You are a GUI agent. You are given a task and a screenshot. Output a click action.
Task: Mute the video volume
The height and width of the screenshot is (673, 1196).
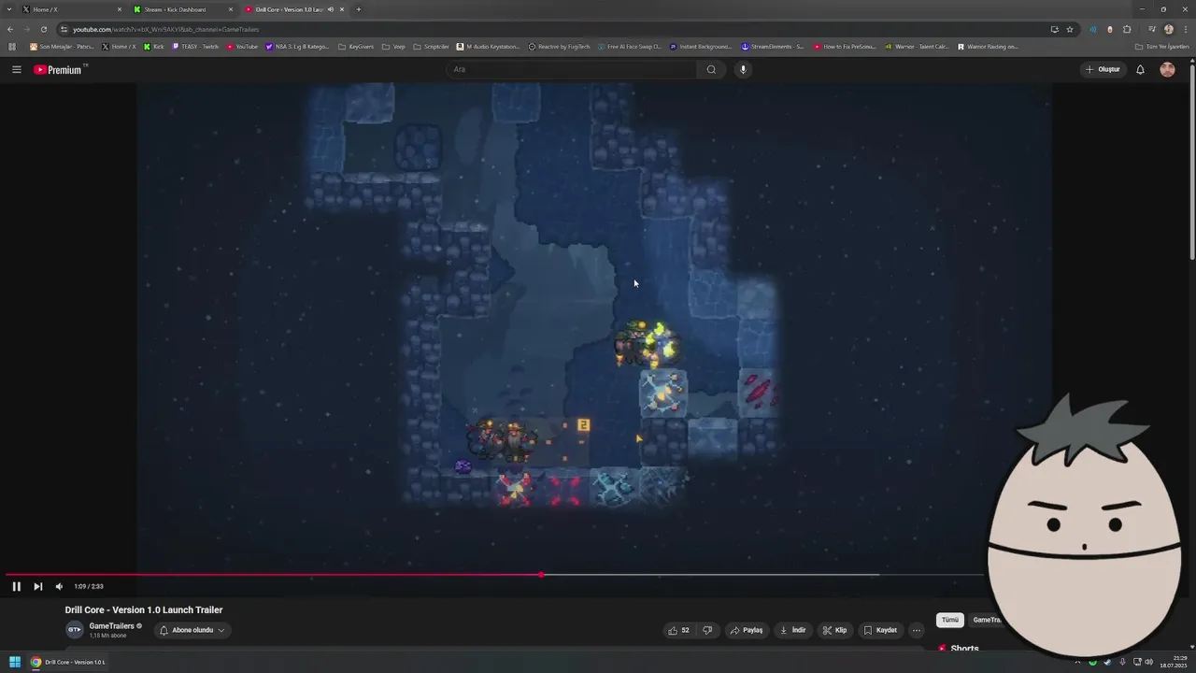(x=59, y=586)
